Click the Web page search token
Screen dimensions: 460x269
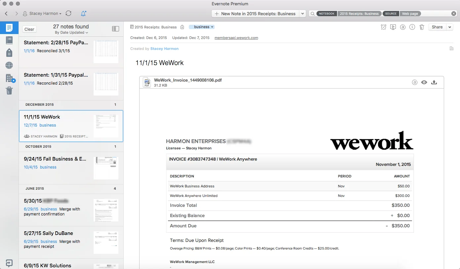pos(410,14)
